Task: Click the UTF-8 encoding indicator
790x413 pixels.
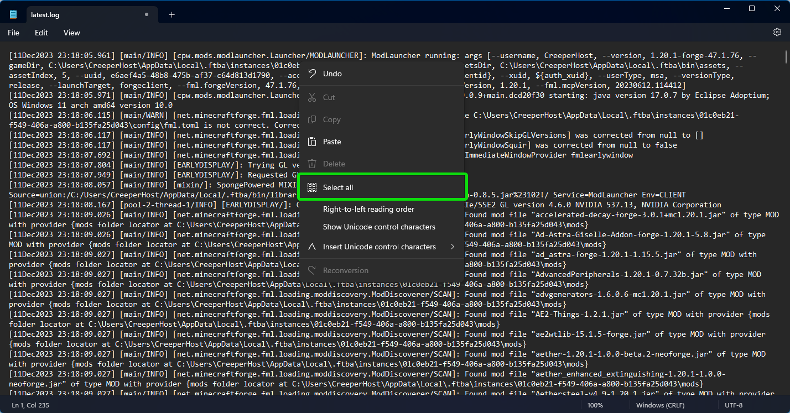Action: (734, 405)
